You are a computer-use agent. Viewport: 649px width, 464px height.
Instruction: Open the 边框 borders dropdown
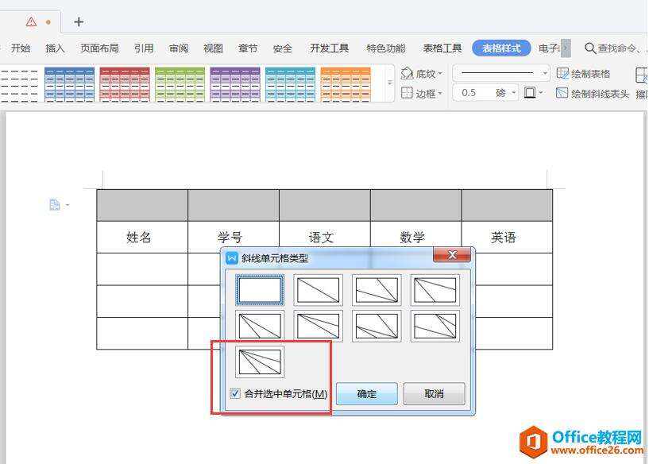tap(440, 93)
